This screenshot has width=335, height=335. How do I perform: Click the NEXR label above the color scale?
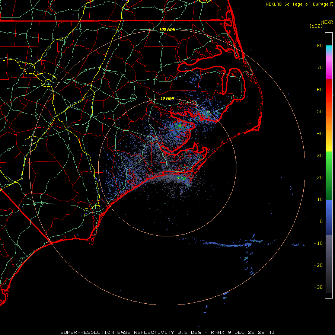(x=327, y=22)
